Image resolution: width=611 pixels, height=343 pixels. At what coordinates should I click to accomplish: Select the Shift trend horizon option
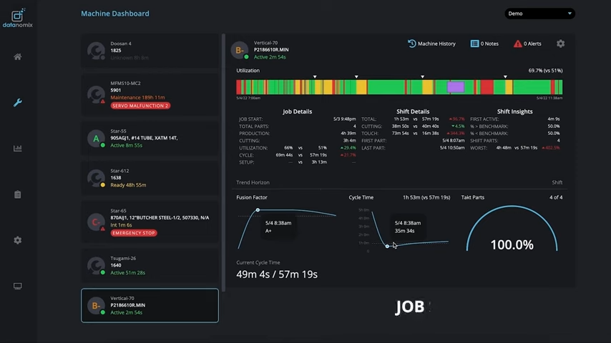click(557, 182)
